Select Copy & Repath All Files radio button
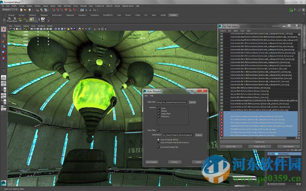The height and width of the screenshot is (191, 306). coord(158,140)
